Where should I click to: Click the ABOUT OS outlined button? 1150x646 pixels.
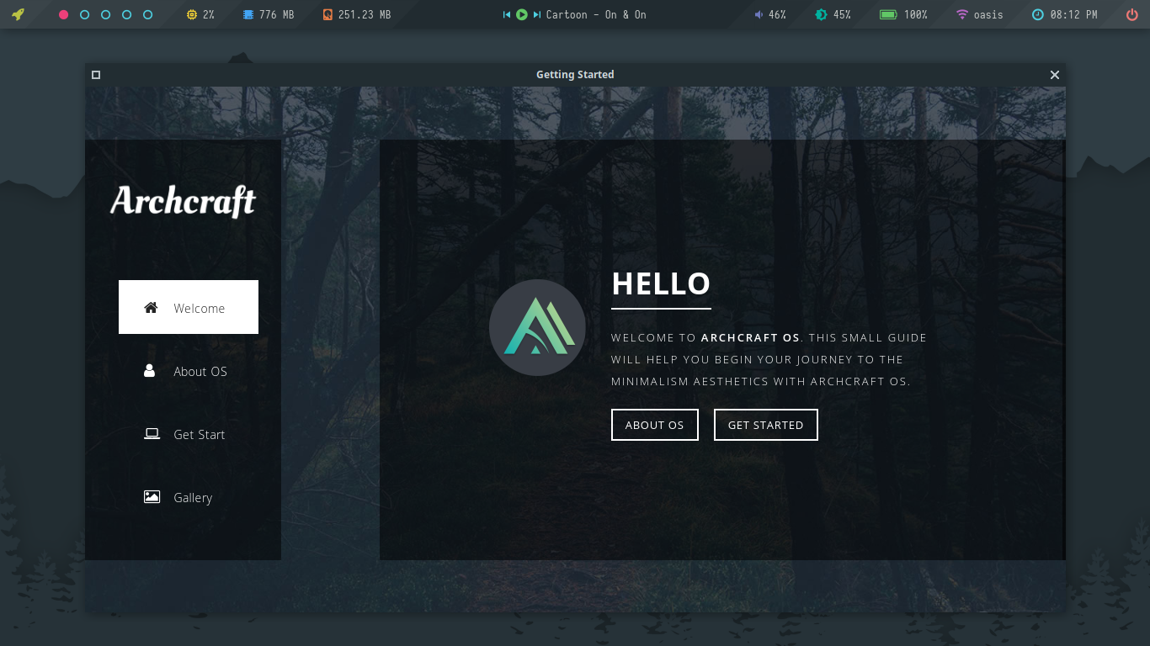point(655,425)
